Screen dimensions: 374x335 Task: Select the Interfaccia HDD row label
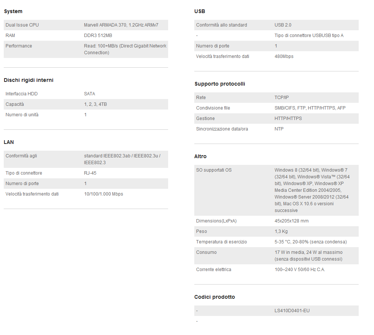22,94
